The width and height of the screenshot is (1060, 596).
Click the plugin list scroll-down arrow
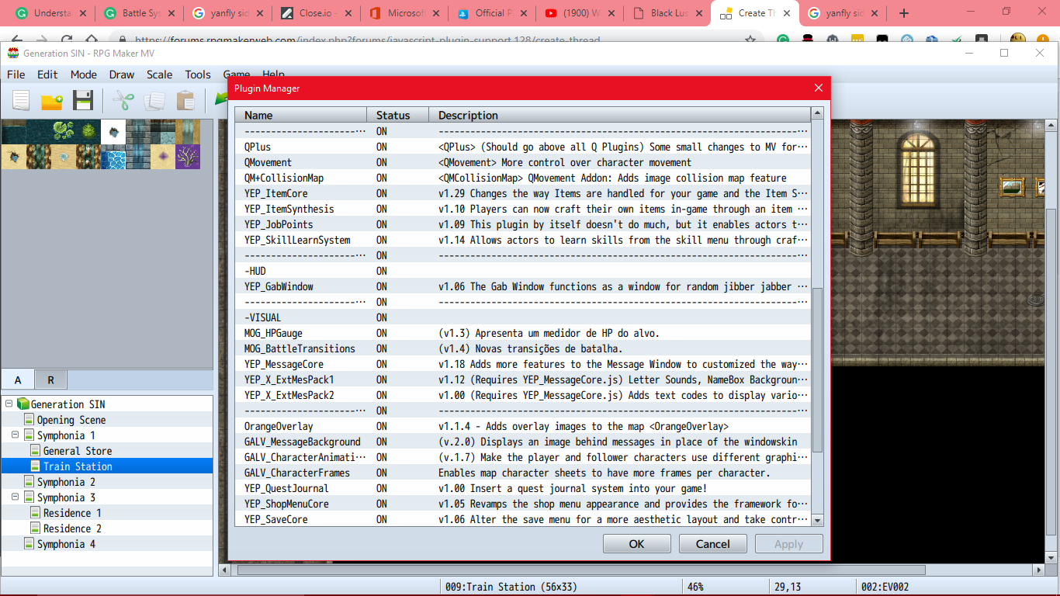(817, 520)
